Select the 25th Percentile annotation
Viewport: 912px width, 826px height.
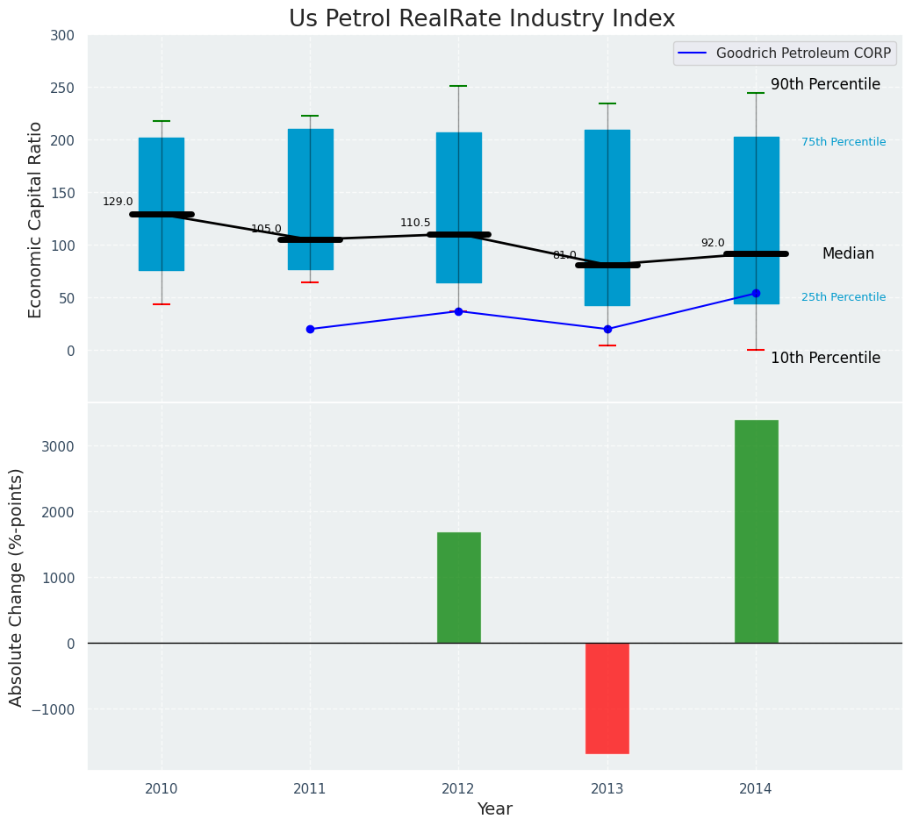coord(843,297)
